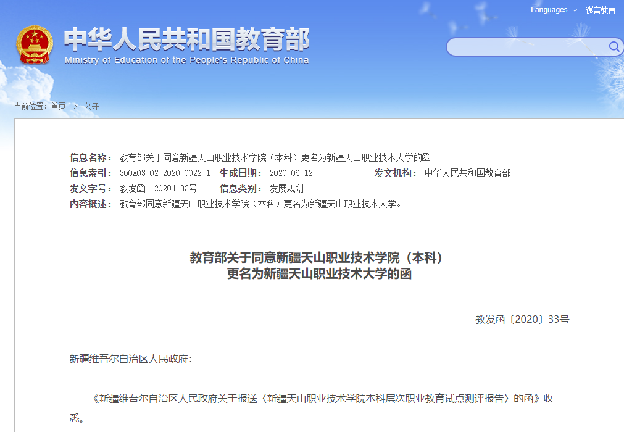This screenshot has height=432, width=624.
Task: Click the 新疆维吾尔自治区人民政府 salutation line
Action: [x=130, y=359]
